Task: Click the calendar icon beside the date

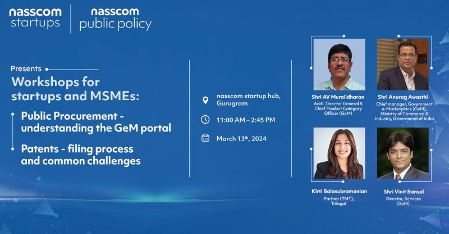Action: 205,138
